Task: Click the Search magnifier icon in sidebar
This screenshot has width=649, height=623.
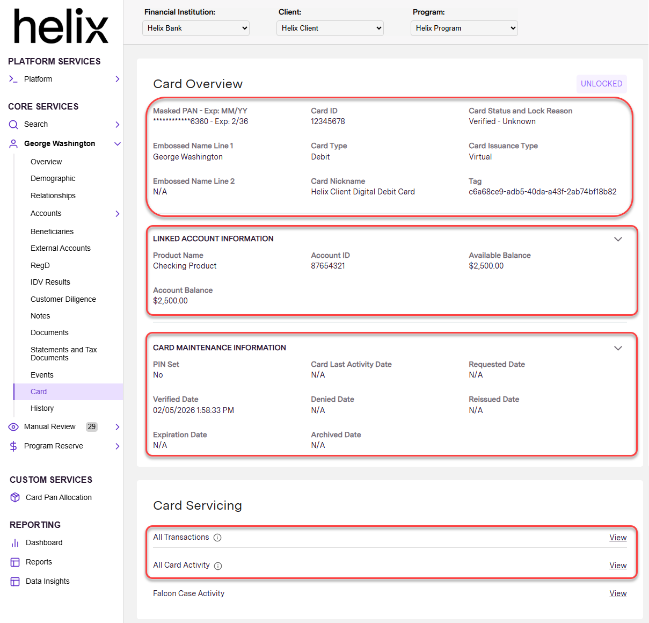Action: click(x=13, y=125)
